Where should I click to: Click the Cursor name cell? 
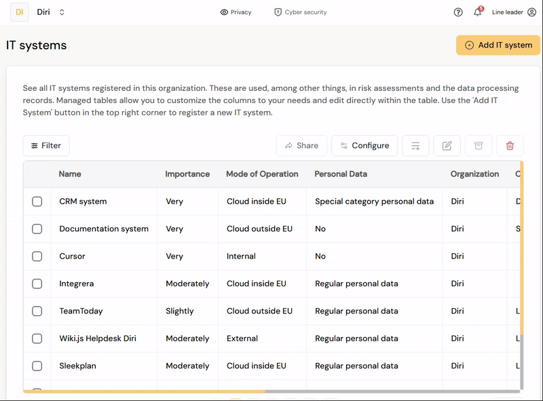coord(104,256)
